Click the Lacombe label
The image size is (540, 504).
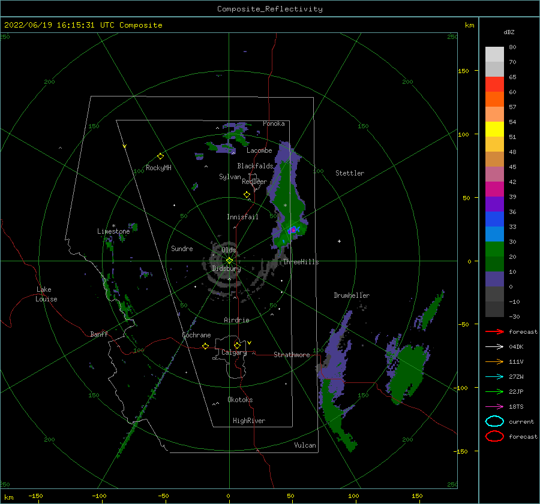[259, 150]
